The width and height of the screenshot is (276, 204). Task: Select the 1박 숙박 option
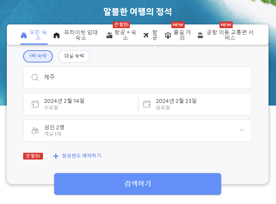(38, 56)
